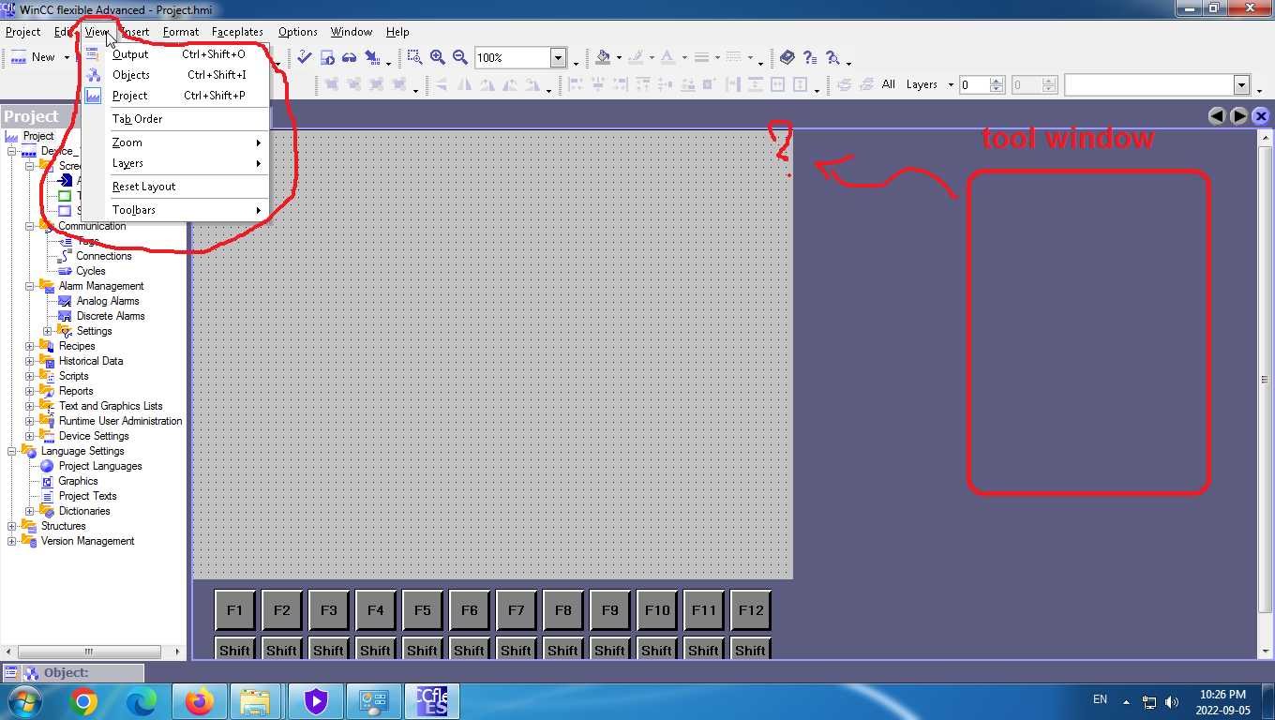The height and width of the screenshot is (720, 1275).
Task: Click the zoom out magnifier icon
Action: (459, 57)
